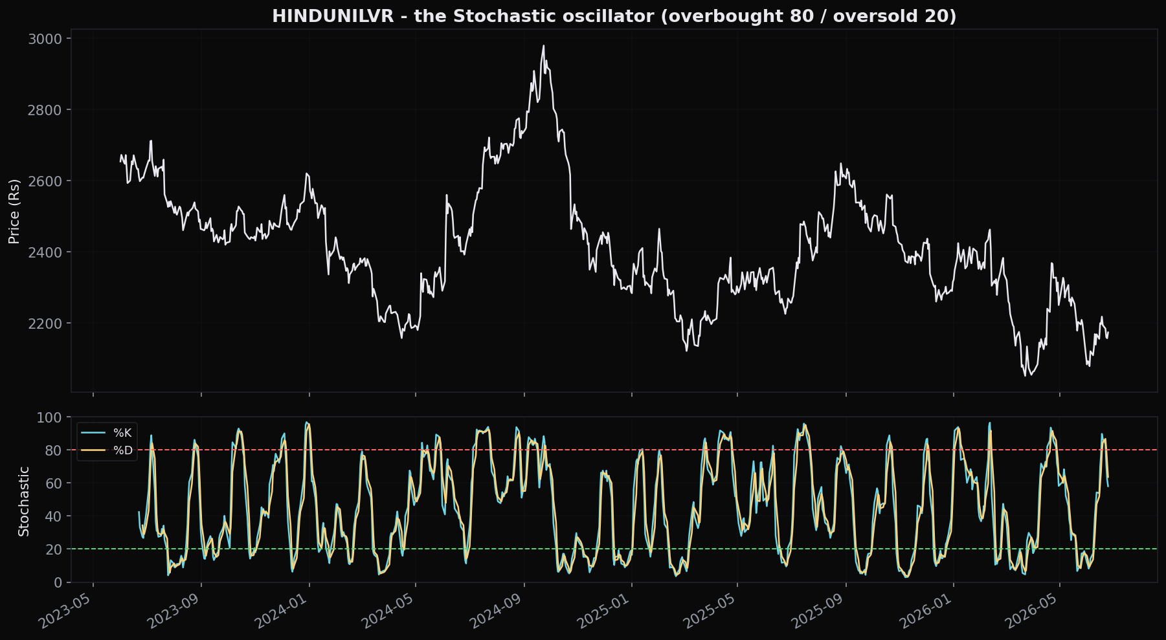Click the 2400 price tick label
The height and width of the screenshot is (640, 1166).
point(45,252)
